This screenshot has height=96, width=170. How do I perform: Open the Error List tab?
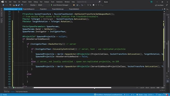7,92
